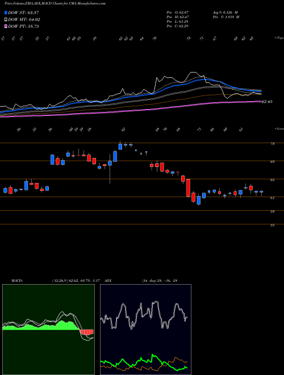This screenshot has width=284, height=375.
Task: Click MACD parameters '(12,26,9) 62.62, 63.79, -1.17'
Action: click(77, 280)
